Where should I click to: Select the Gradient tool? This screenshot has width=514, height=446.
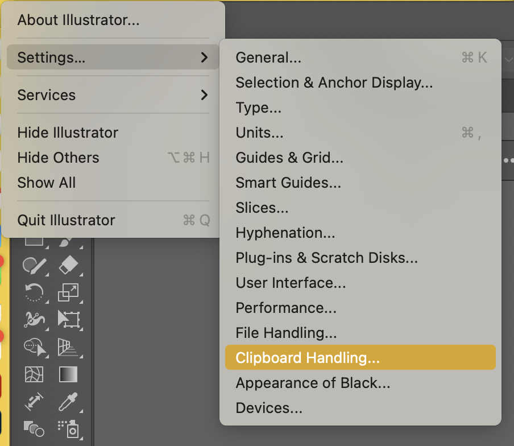coord(68,374)
